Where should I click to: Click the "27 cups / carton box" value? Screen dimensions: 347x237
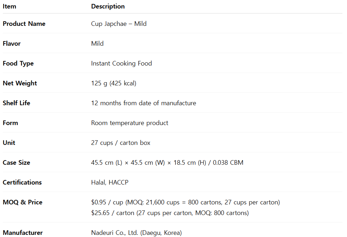[121, 143]
